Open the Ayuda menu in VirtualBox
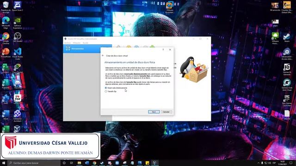The image size is (296, 166). (x=86, y=43)
